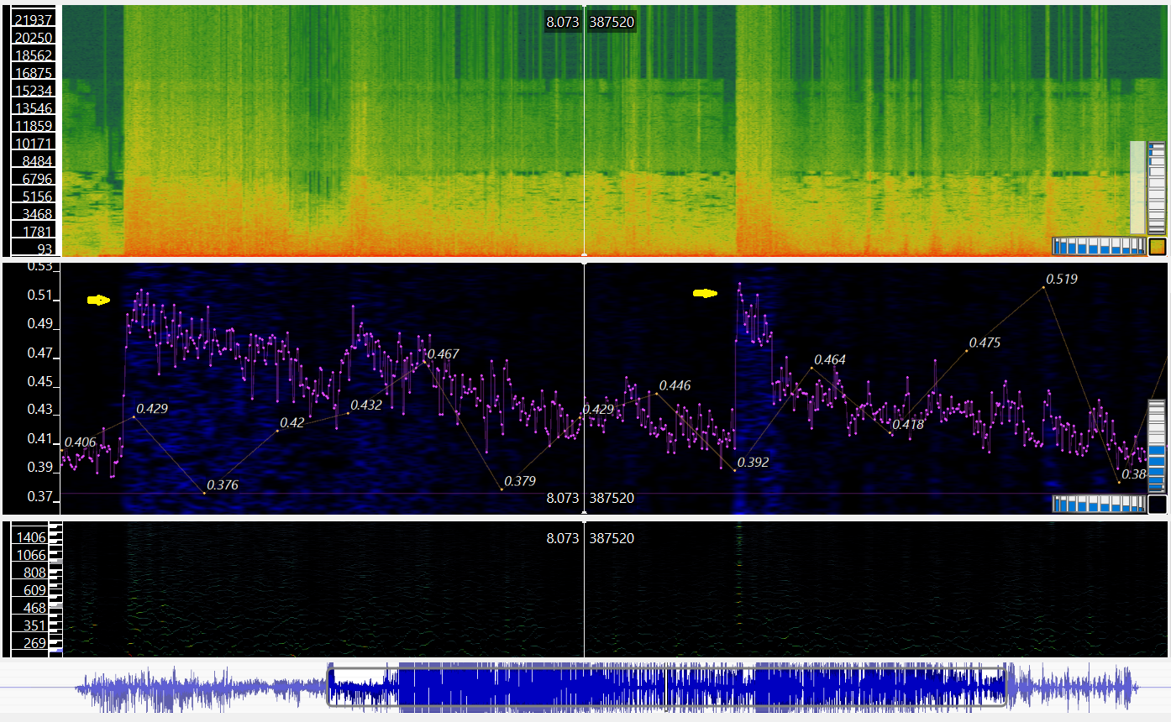Click the 0.519 peak label on the orange curve
This screenshot has height=722, width=1171.
(x=1061, y=279)
